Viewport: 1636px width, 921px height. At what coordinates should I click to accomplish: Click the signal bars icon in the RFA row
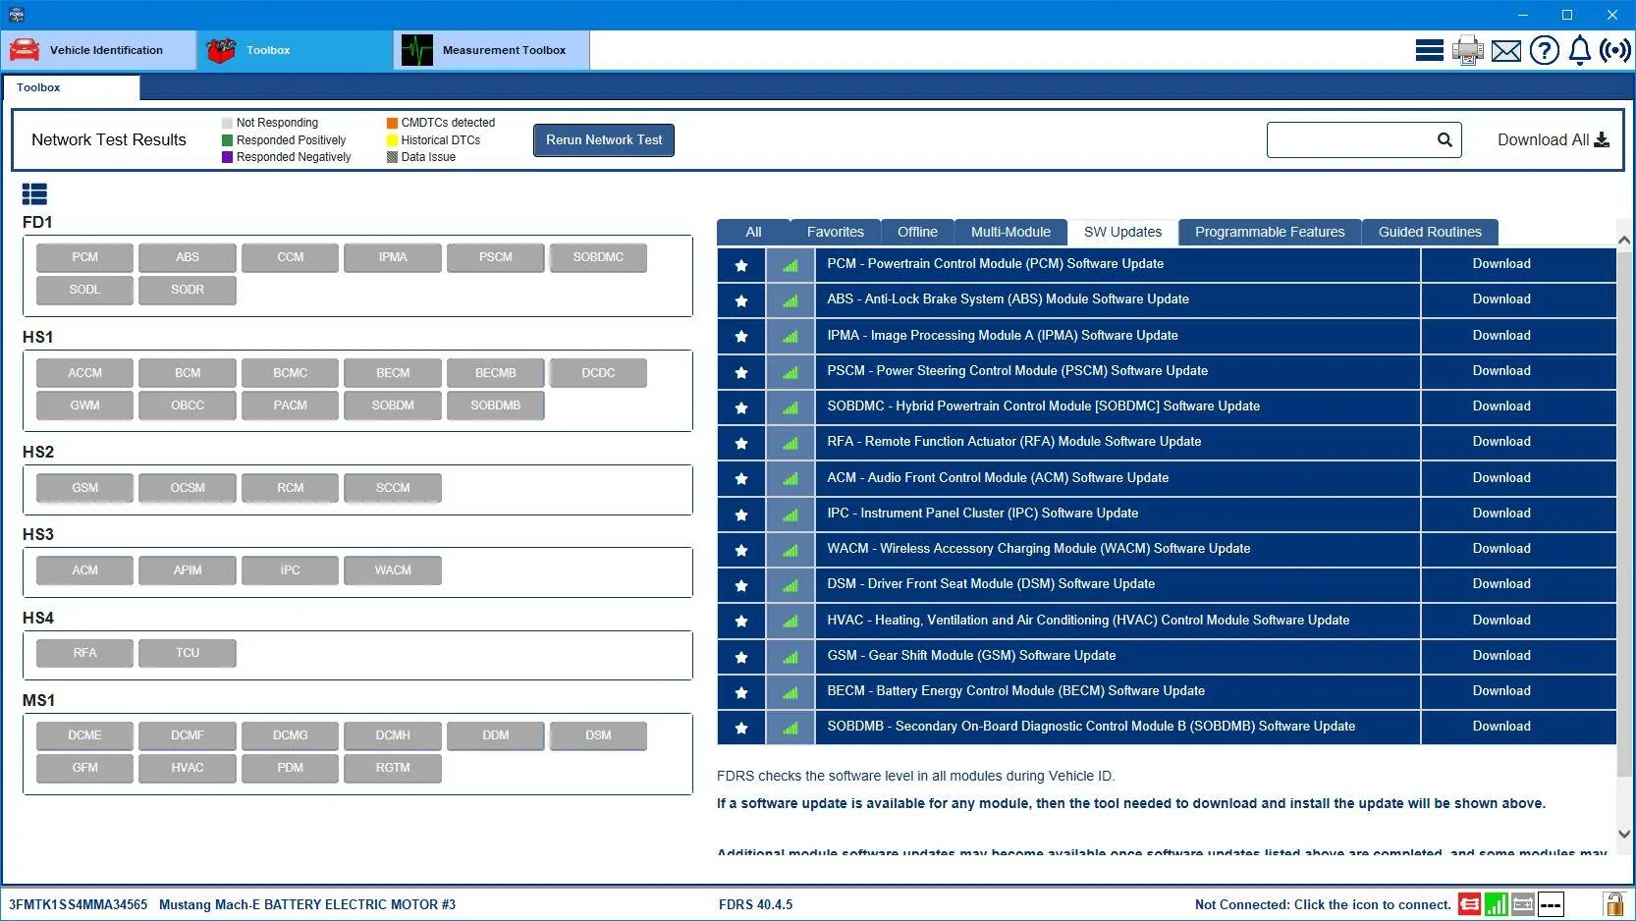pyautogui.click(x=791, y=443)
